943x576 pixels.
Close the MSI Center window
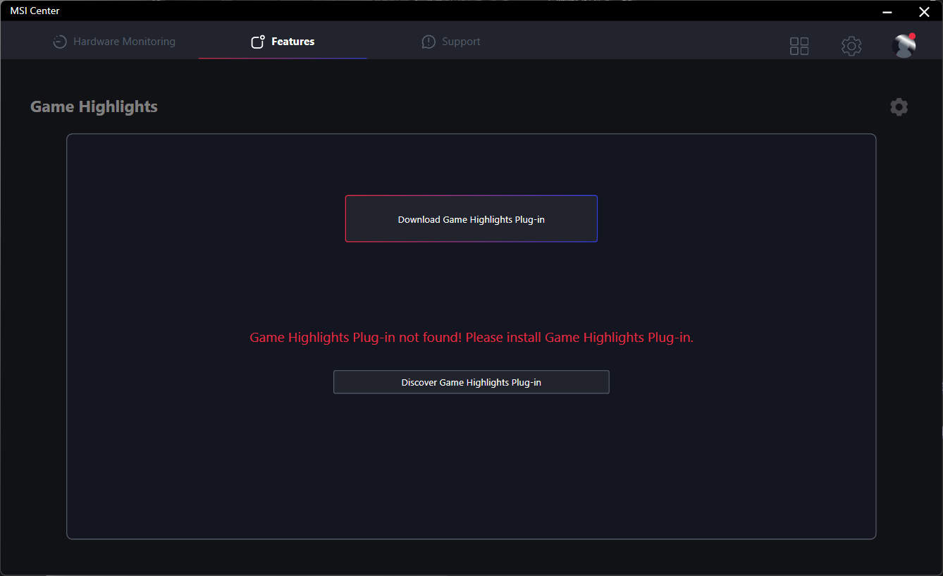924,11
